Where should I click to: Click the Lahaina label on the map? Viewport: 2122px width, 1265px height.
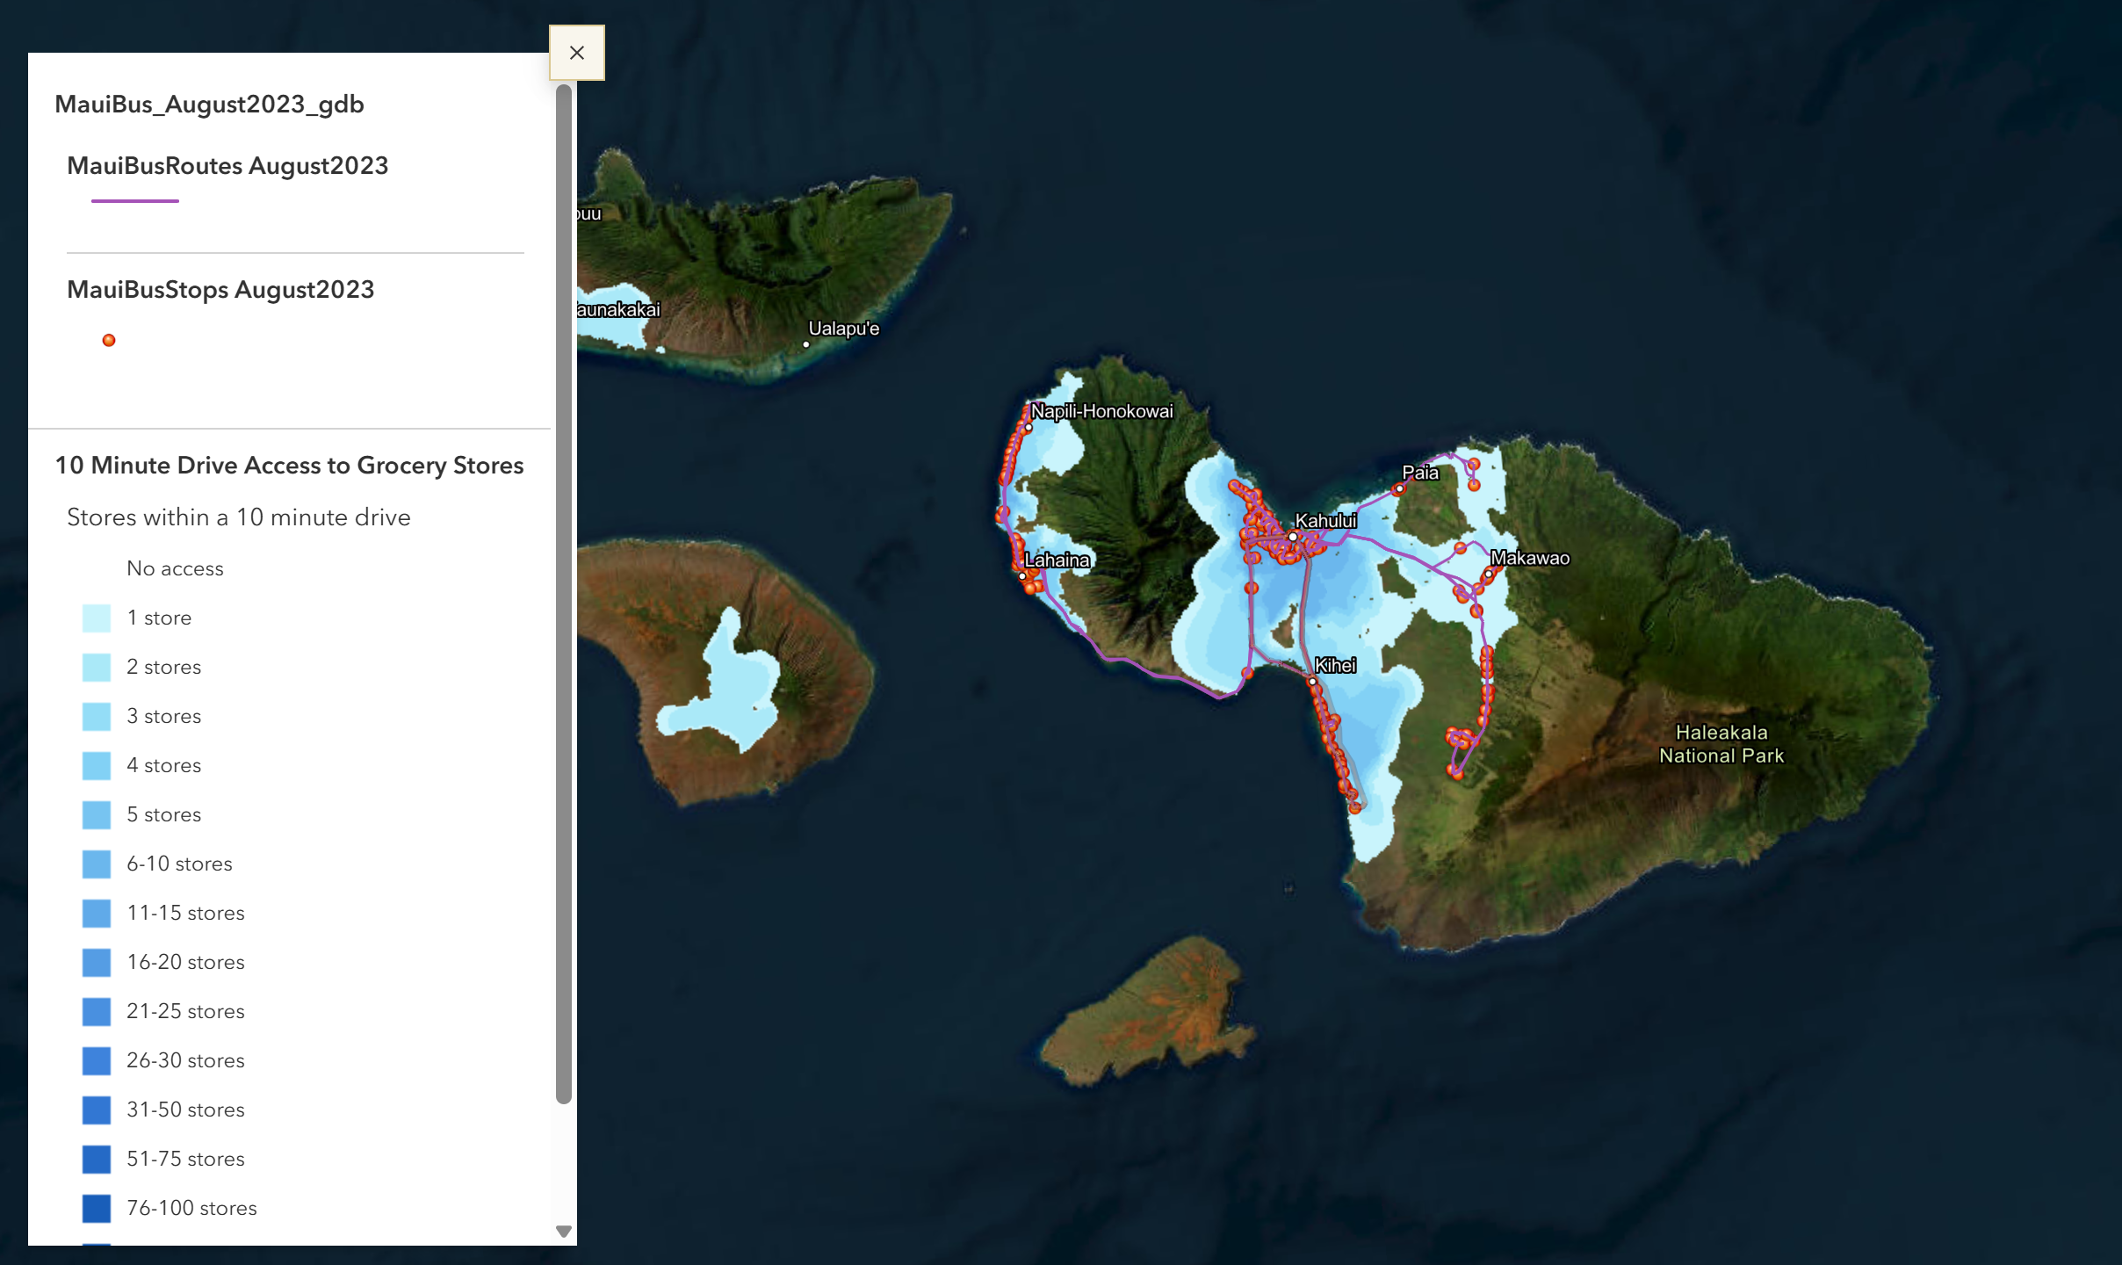coord(1057,560)
